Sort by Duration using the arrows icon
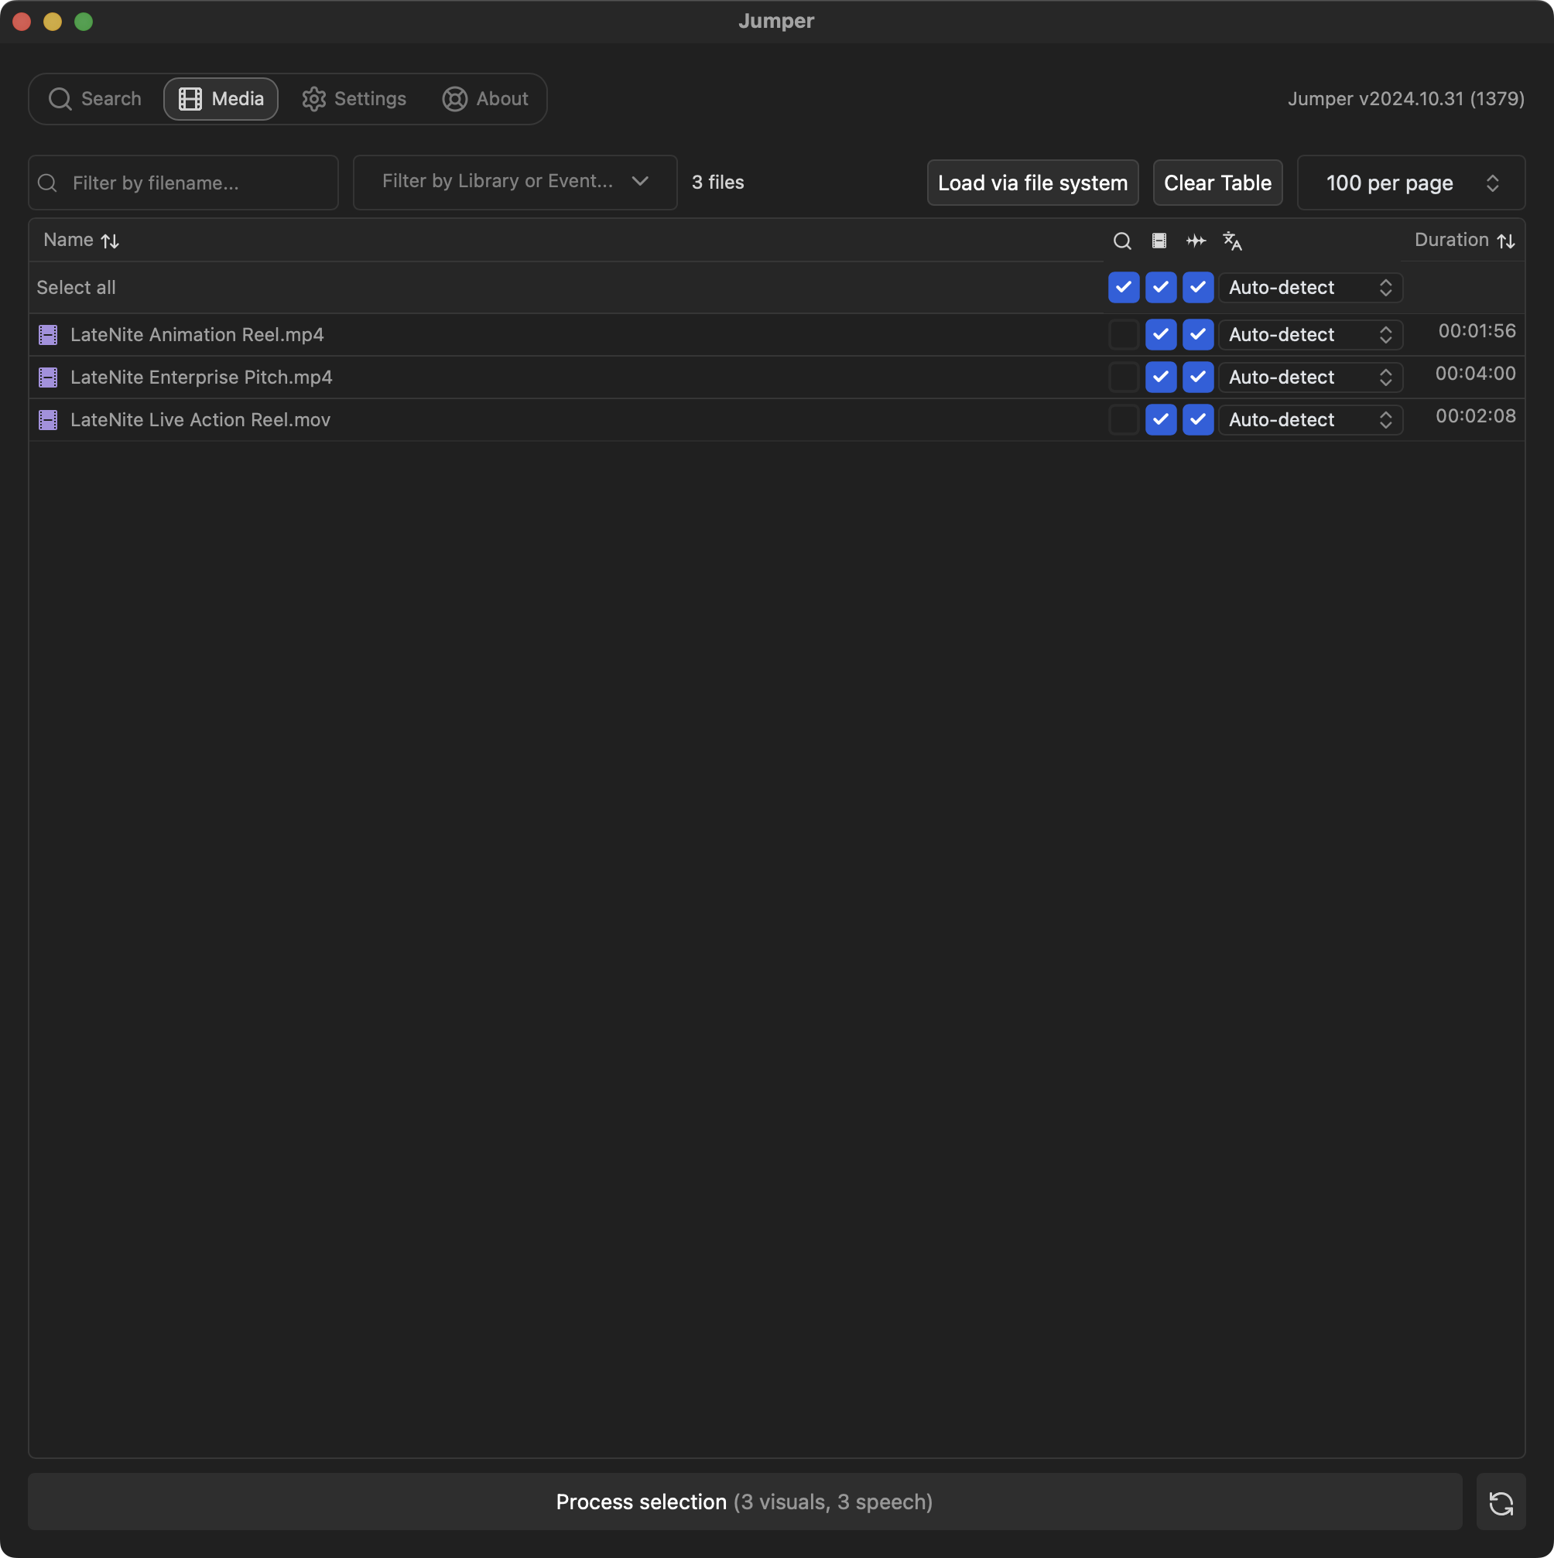Screen dimensions: 1554x1558 (1505, 241)
